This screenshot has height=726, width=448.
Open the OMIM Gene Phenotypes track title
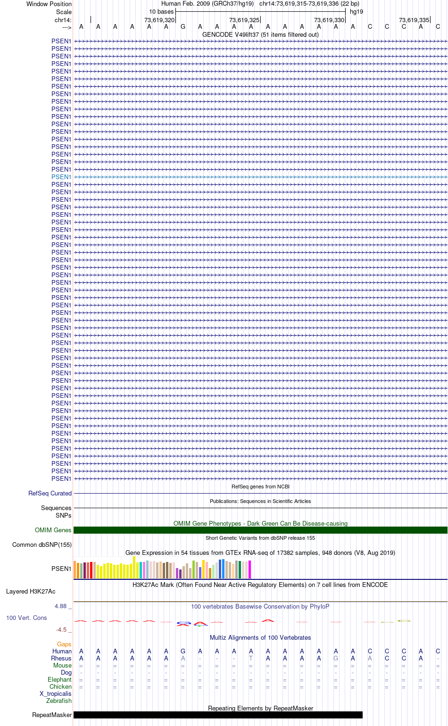point(260,523)
